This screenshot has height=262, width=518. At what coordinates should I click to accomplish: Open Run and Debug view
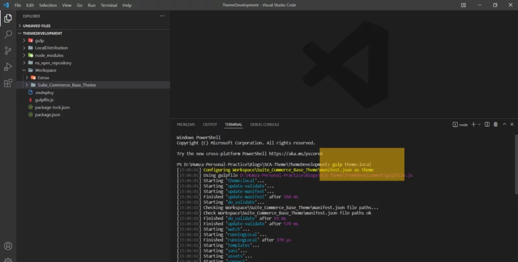point(8,67)
